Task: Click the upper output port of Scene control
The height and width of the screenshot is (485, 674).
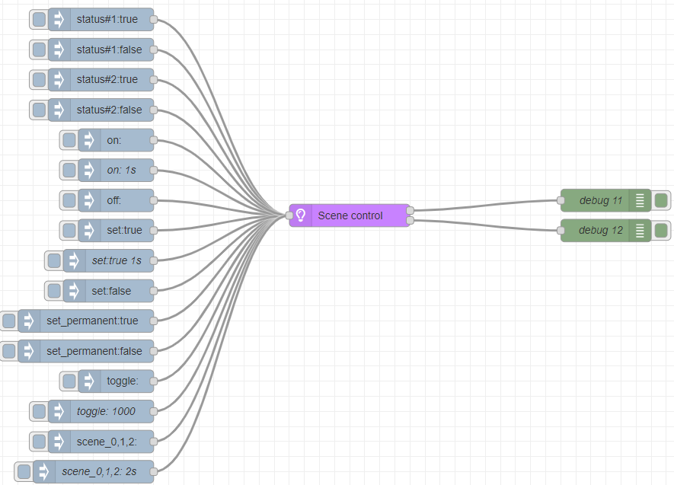Action: [410, 210]
